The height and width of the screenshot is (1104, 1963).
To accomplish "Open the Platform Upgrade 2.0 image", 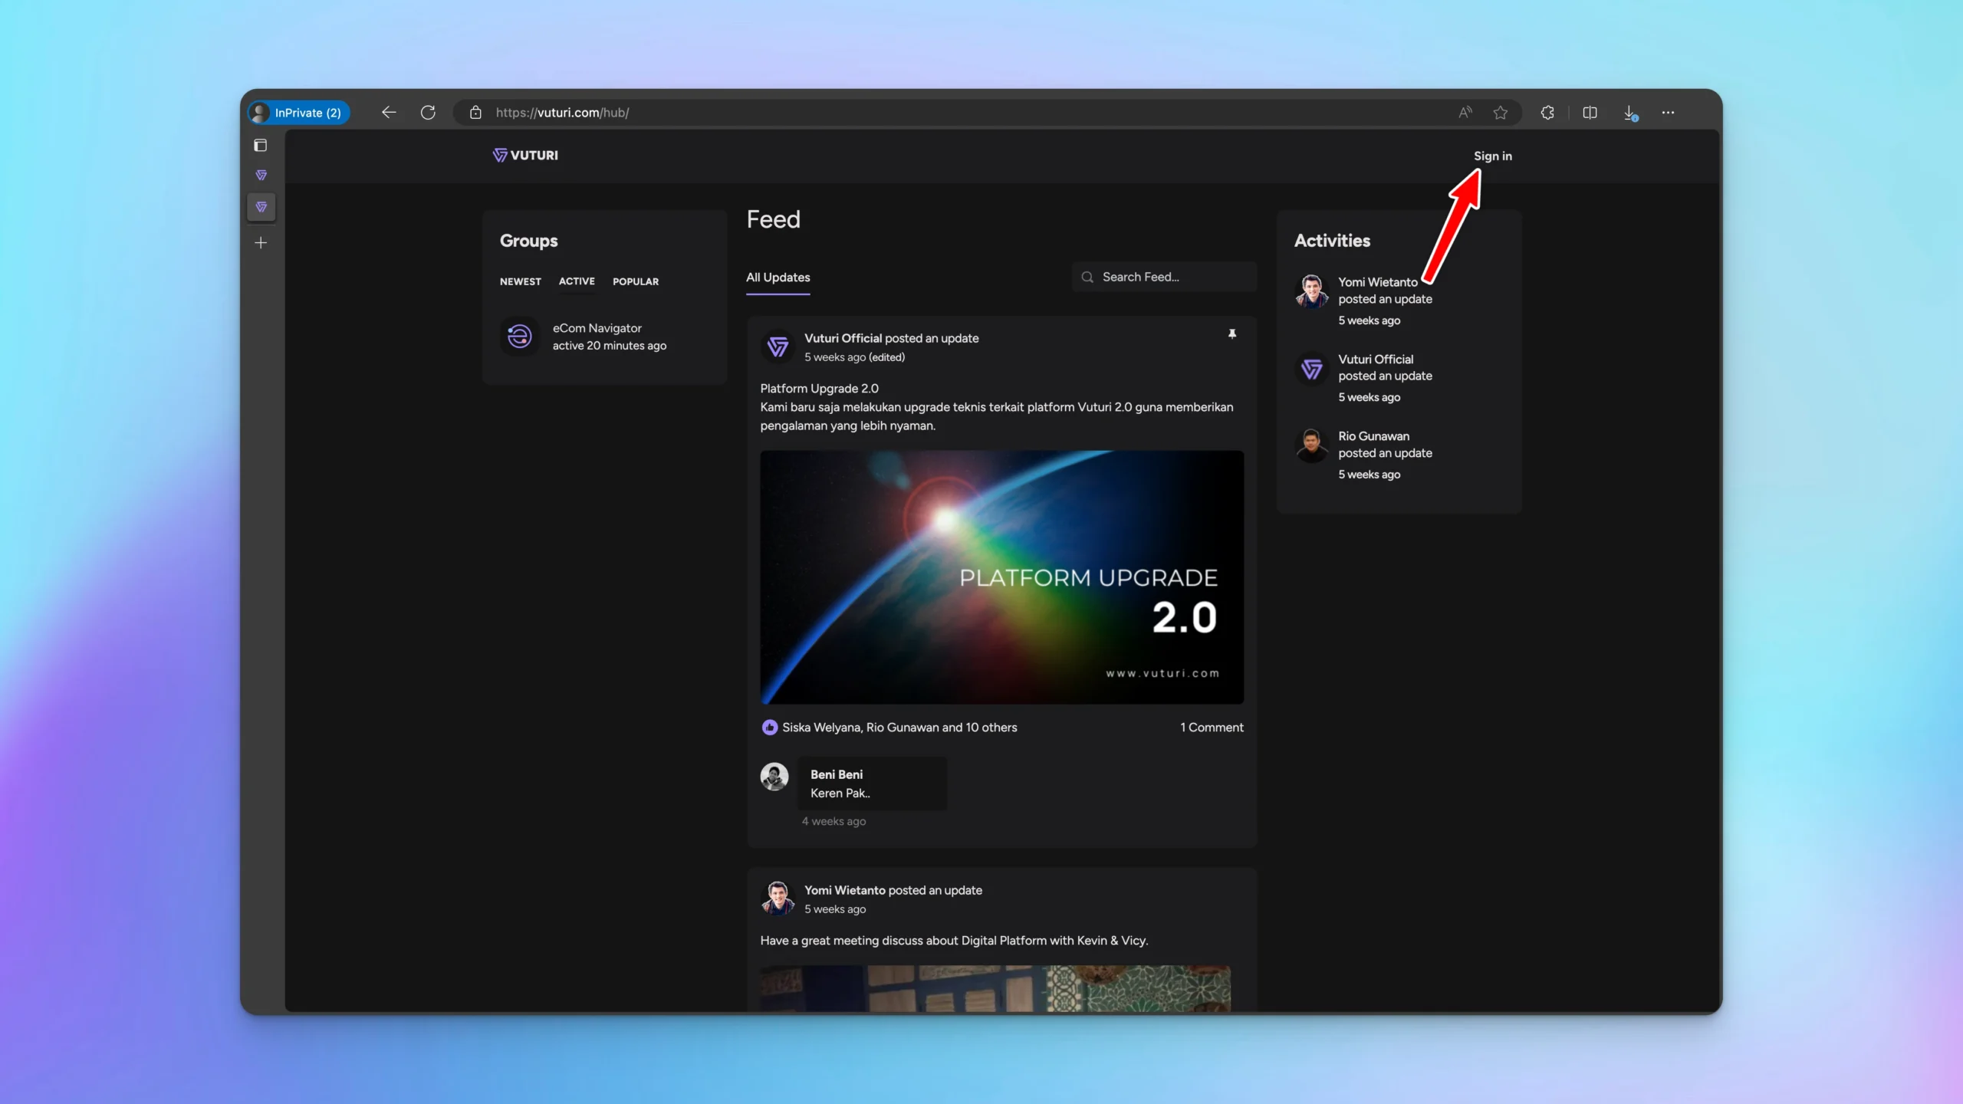I will tap(1001, 577).
